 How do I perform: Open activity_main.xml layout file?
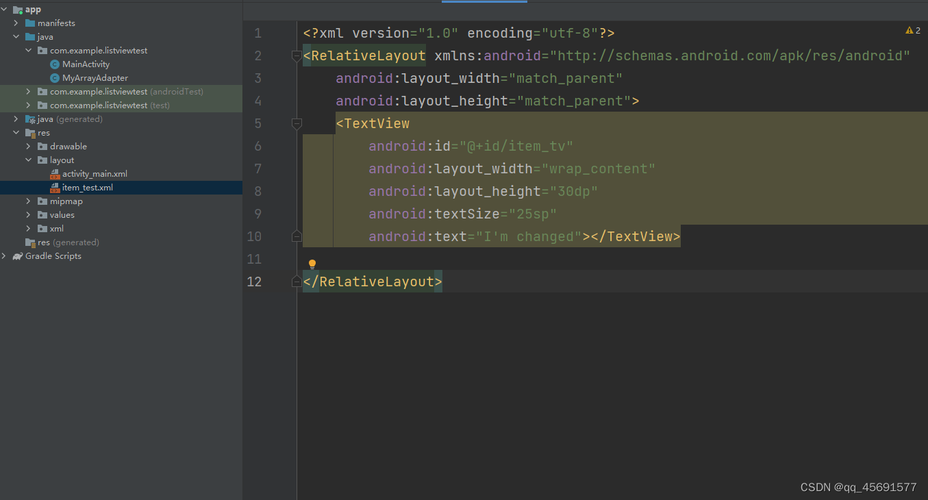point(95,174)
